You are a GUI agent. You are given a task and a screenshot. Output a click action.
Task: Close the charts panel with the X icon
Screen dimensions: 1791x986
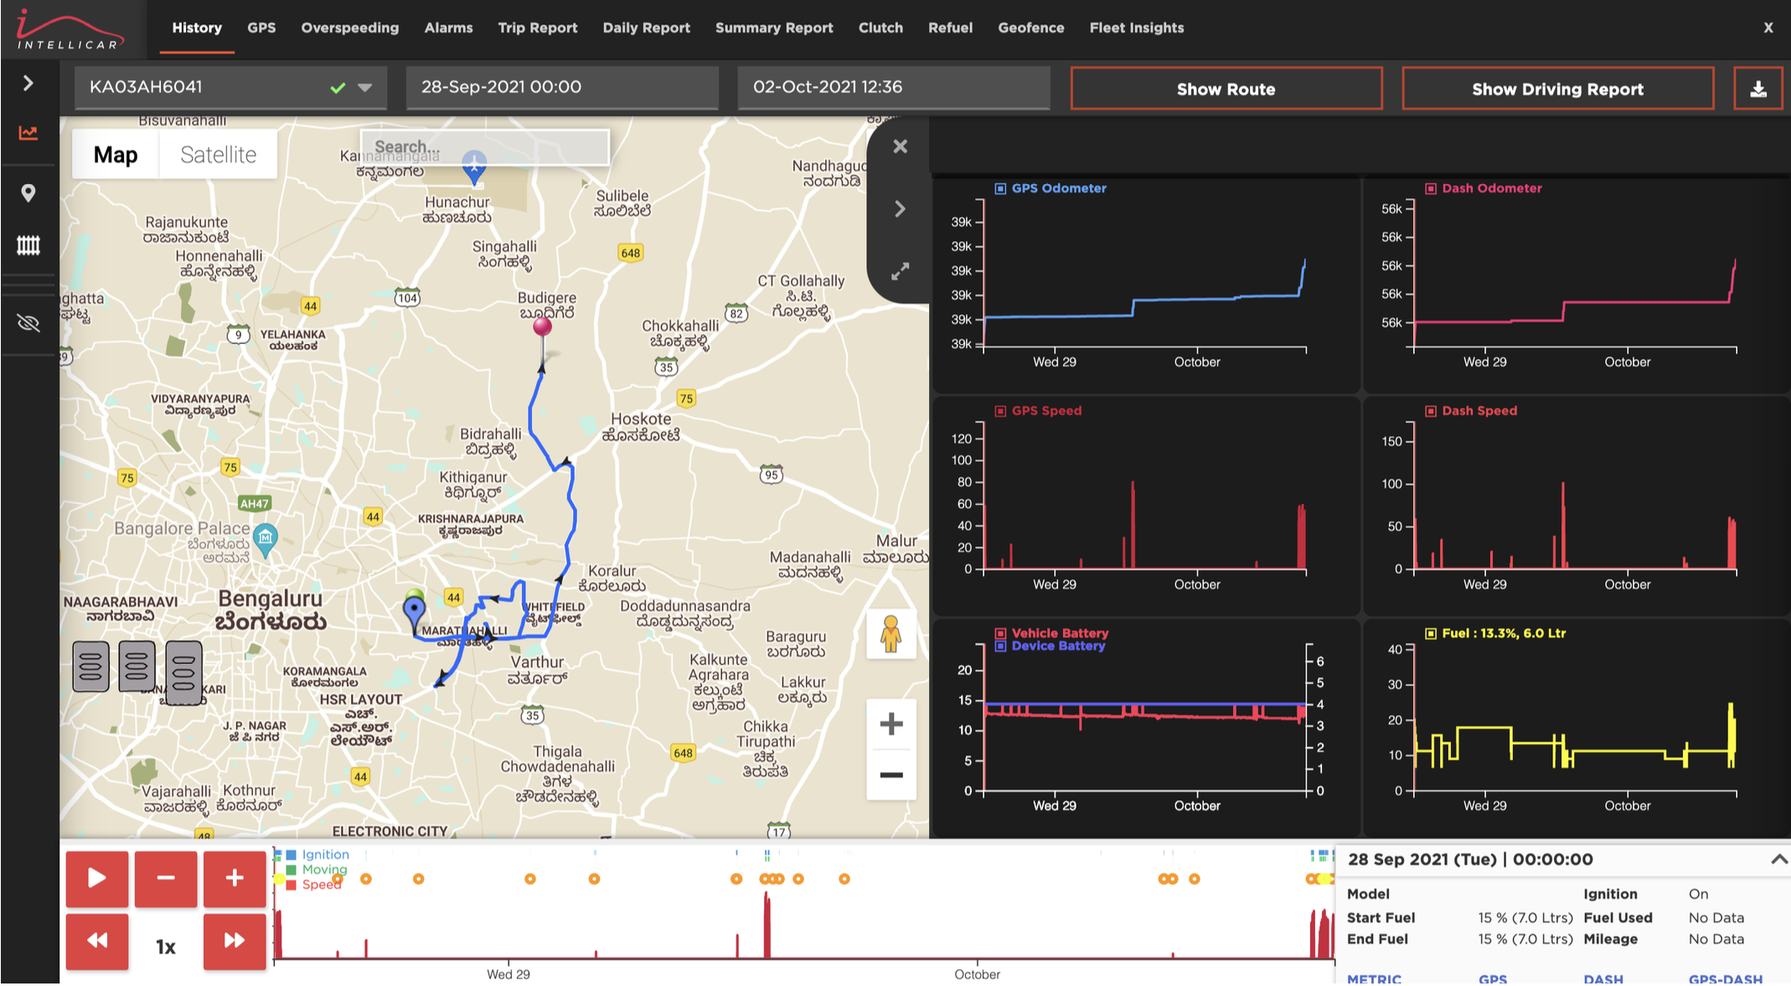click(x=900, y=146)
